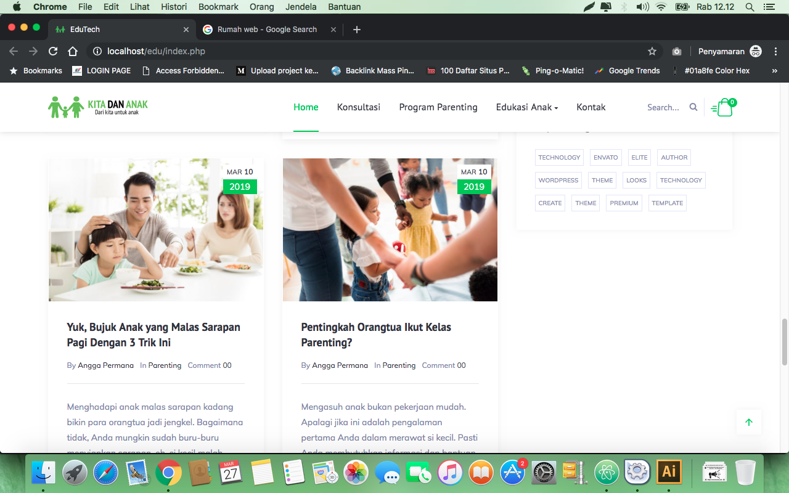Click the Chrome reload page icon
The image size is (789, 493).
(x=53, y=51)
